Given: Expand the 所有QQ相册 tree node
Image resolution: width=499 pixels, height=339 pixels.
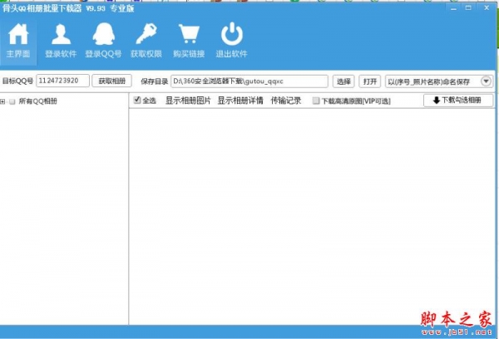Looking at the screenshot, I should point(3,101).
